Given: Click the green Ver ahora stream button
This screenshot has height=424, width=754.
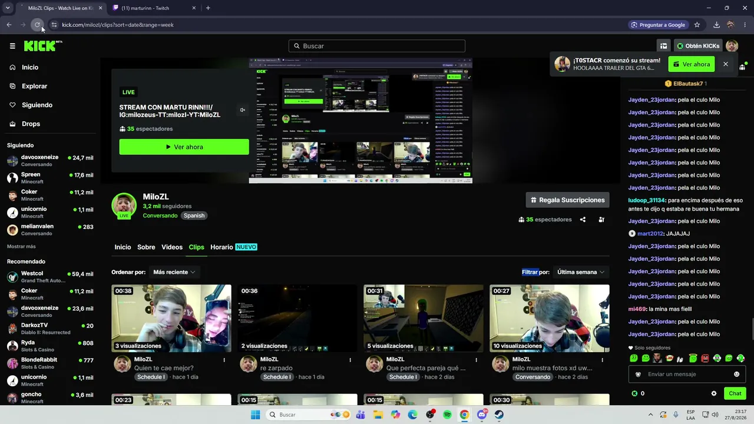Looking at the screenshot, I should (184, 147).
